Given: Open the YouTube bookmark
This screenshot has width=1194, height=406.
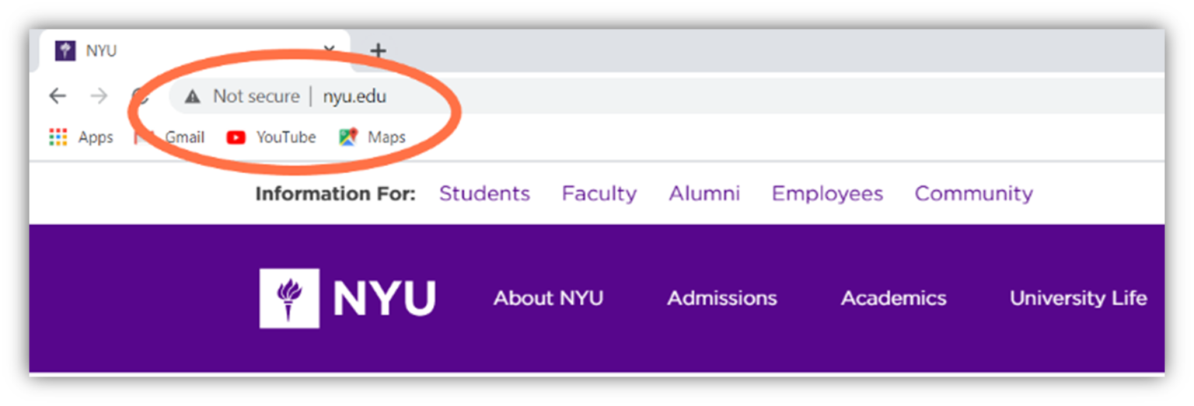Looking at the screenshot, I should (x=271, y=137).
